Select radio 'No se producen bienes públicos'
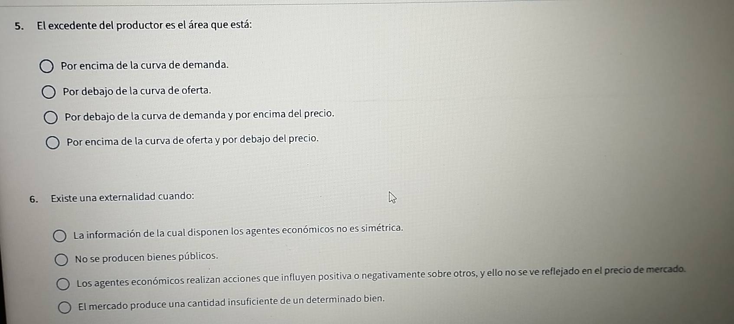734x324 pixels. (61, 260)
